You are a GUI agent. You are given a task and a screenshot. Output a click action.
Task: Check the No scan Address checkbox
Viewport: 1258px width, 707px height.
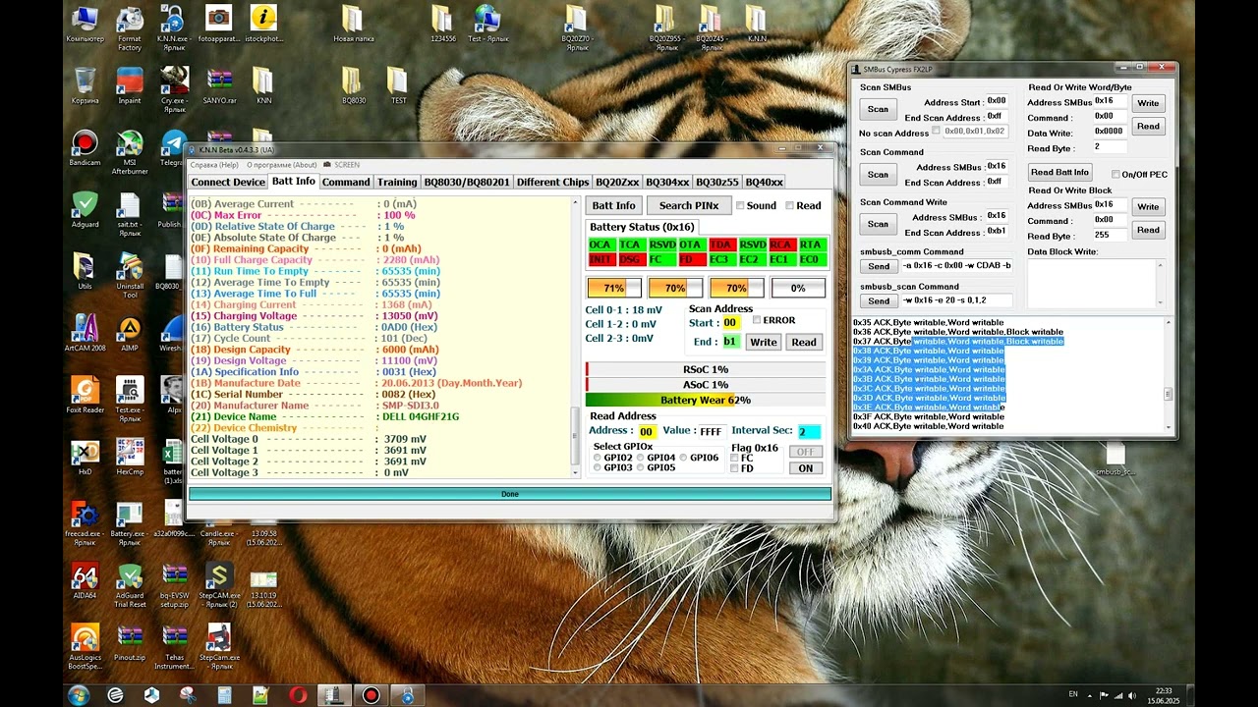point(936,131)
